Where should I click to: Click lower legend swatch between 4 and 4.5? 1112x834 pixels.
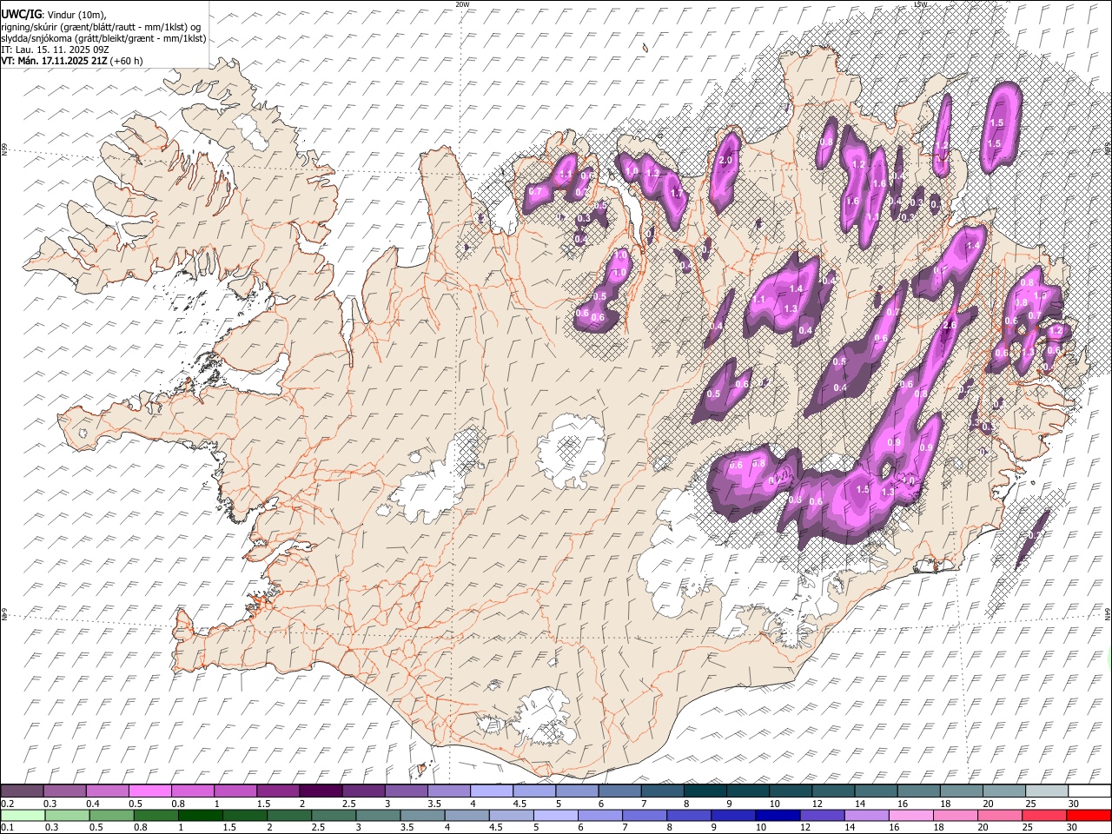[467, 815]
